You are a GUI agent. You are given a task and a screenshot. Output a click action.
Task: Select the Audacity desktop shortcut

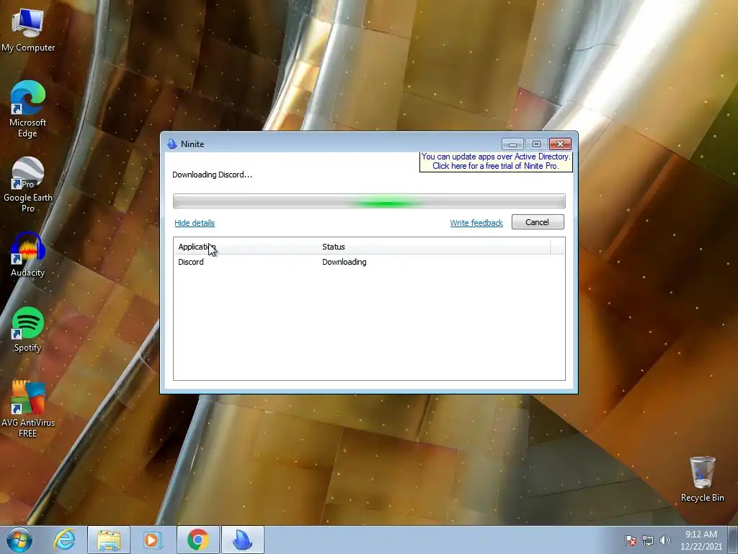[28, 255]
